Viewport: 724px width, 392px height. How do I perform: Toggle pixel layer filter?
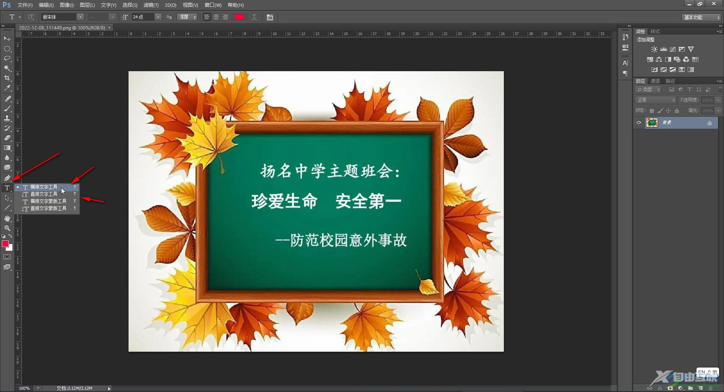click(672, 90)
